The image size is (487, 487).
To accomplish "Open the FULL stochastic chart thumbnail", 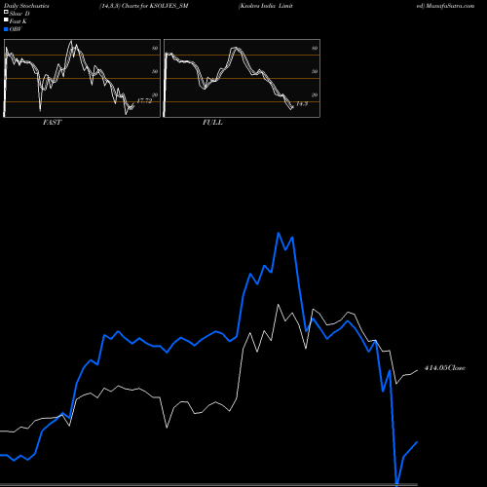I will click(242, 78).
